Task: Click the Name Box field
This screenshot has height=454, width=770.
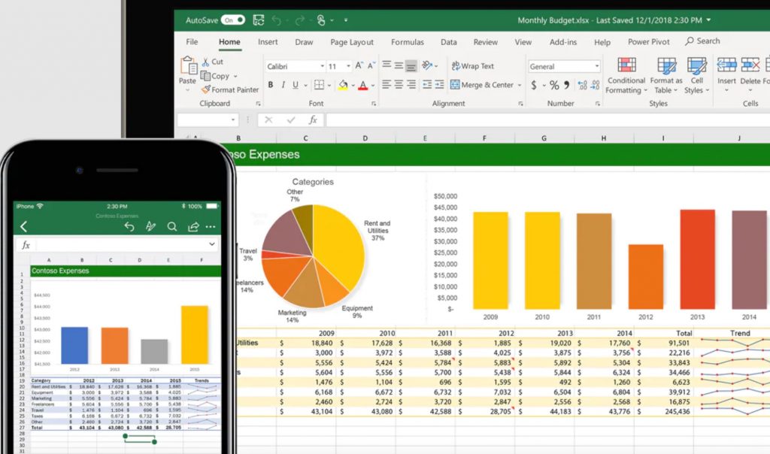Action: pos(208,120)
